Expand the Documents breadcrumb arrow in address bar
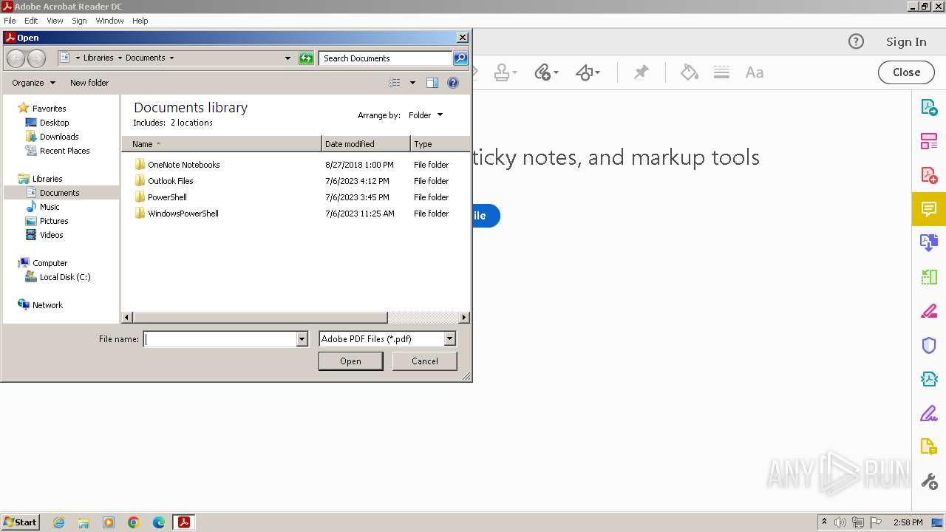 coord(171,58)
